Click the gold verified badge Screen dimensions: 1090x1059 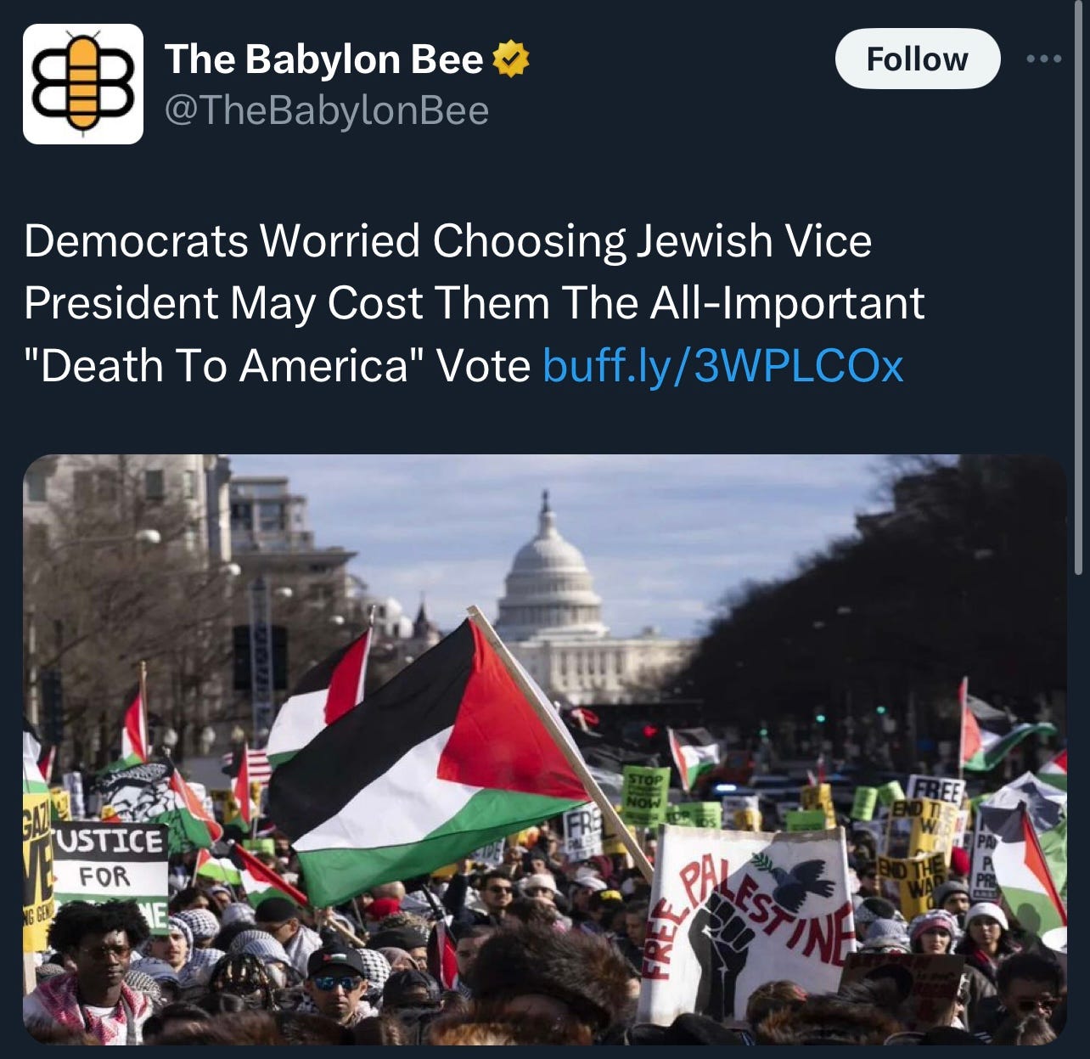pyautogui.click(x=510, y=59)
